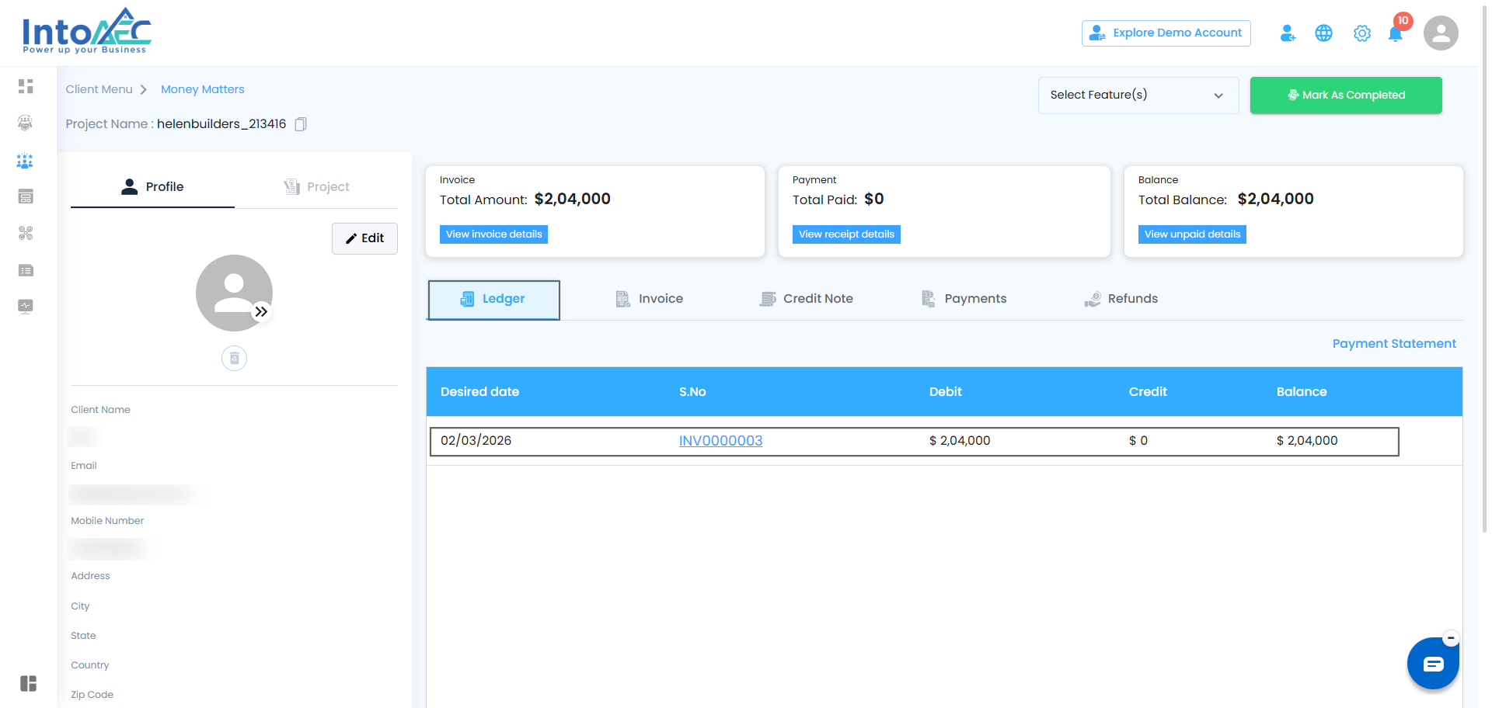Image resolution: width=1492 pixels, height=708 pixels.
Task: Delete the profile picture with trash icon
Action: (x=234, y=358)
